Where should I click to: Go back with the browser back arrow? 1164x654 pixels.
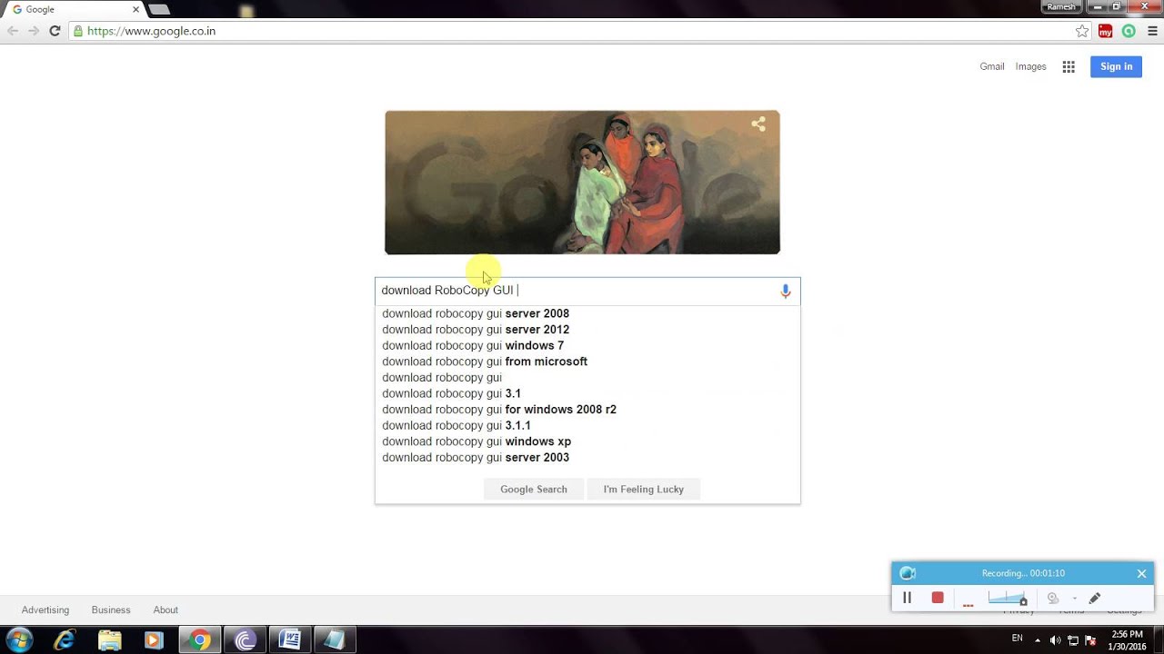pyautogui.click(x=13, y=31)
